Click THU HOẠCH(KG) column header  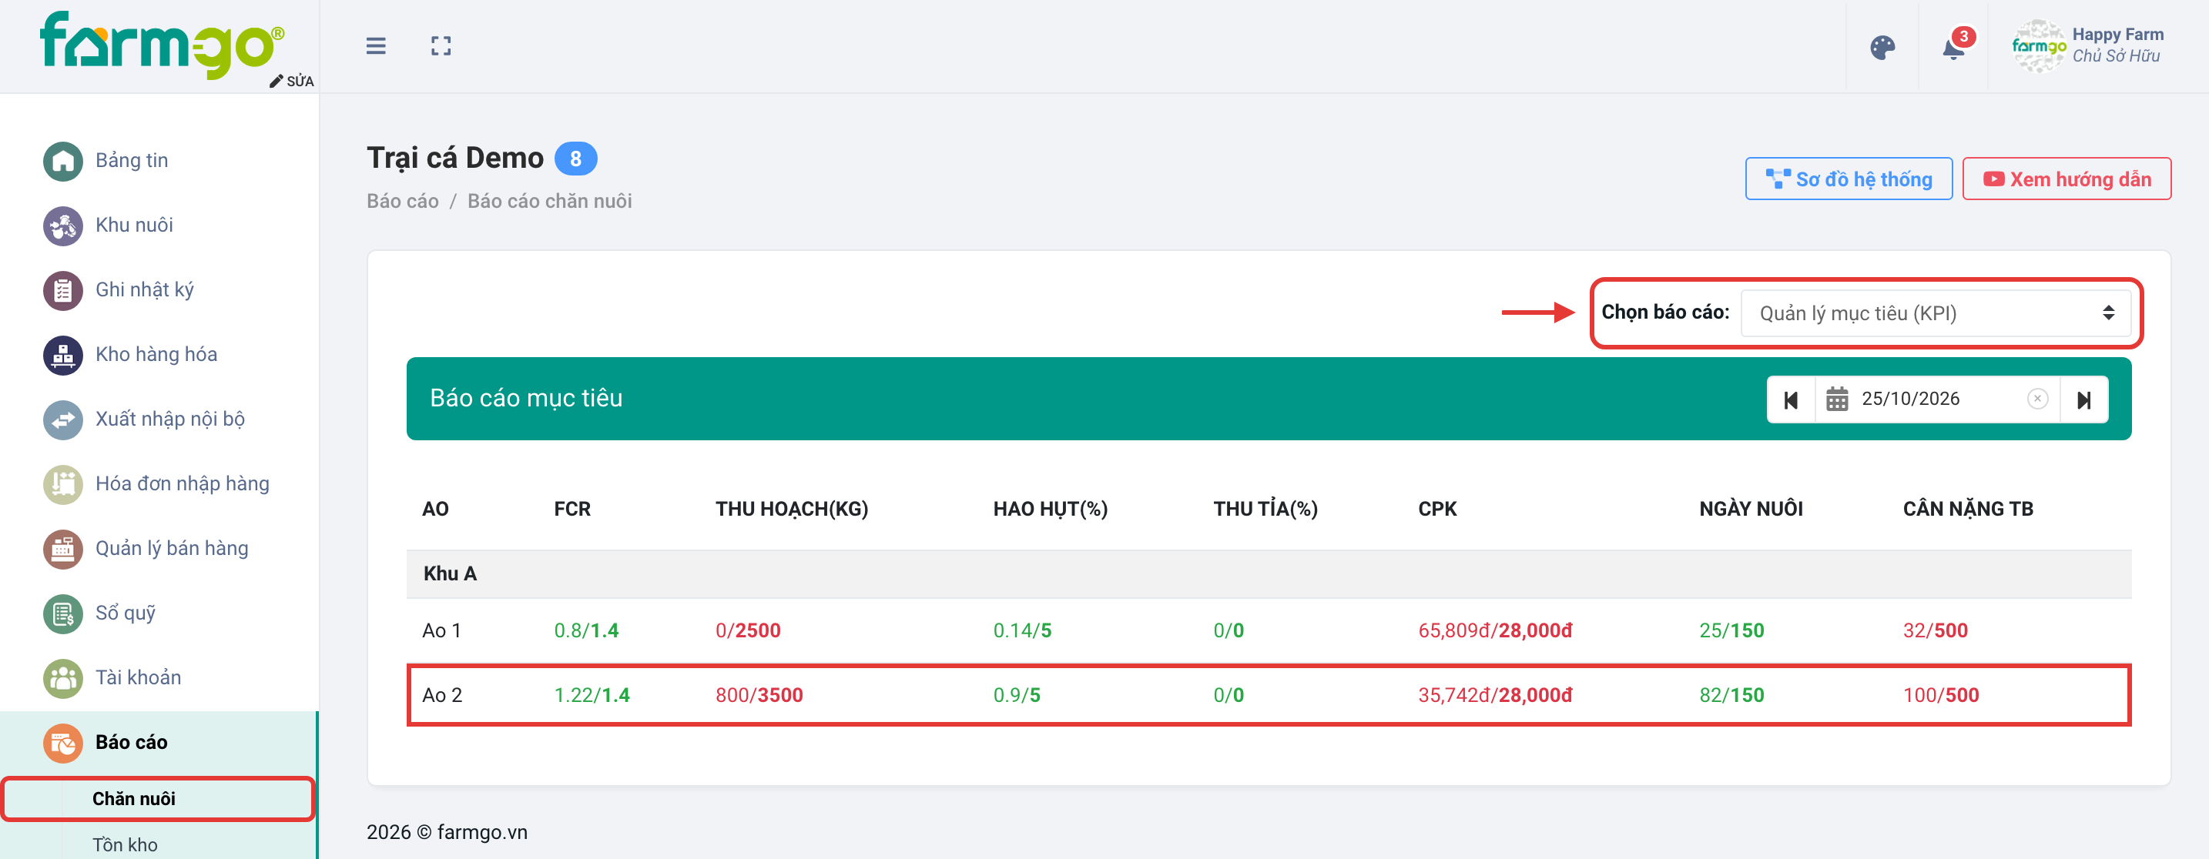[792, 510]
